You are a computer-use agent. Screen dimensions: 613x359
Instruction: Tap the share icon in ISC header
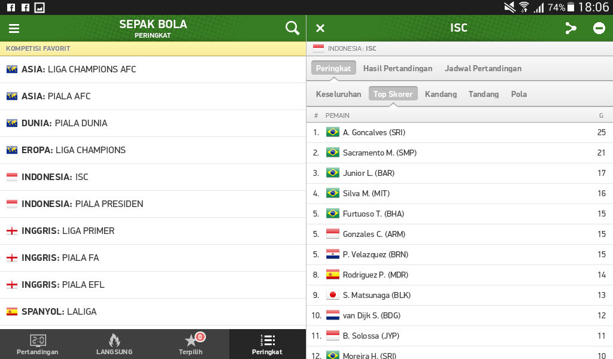(x=570, y=28)
